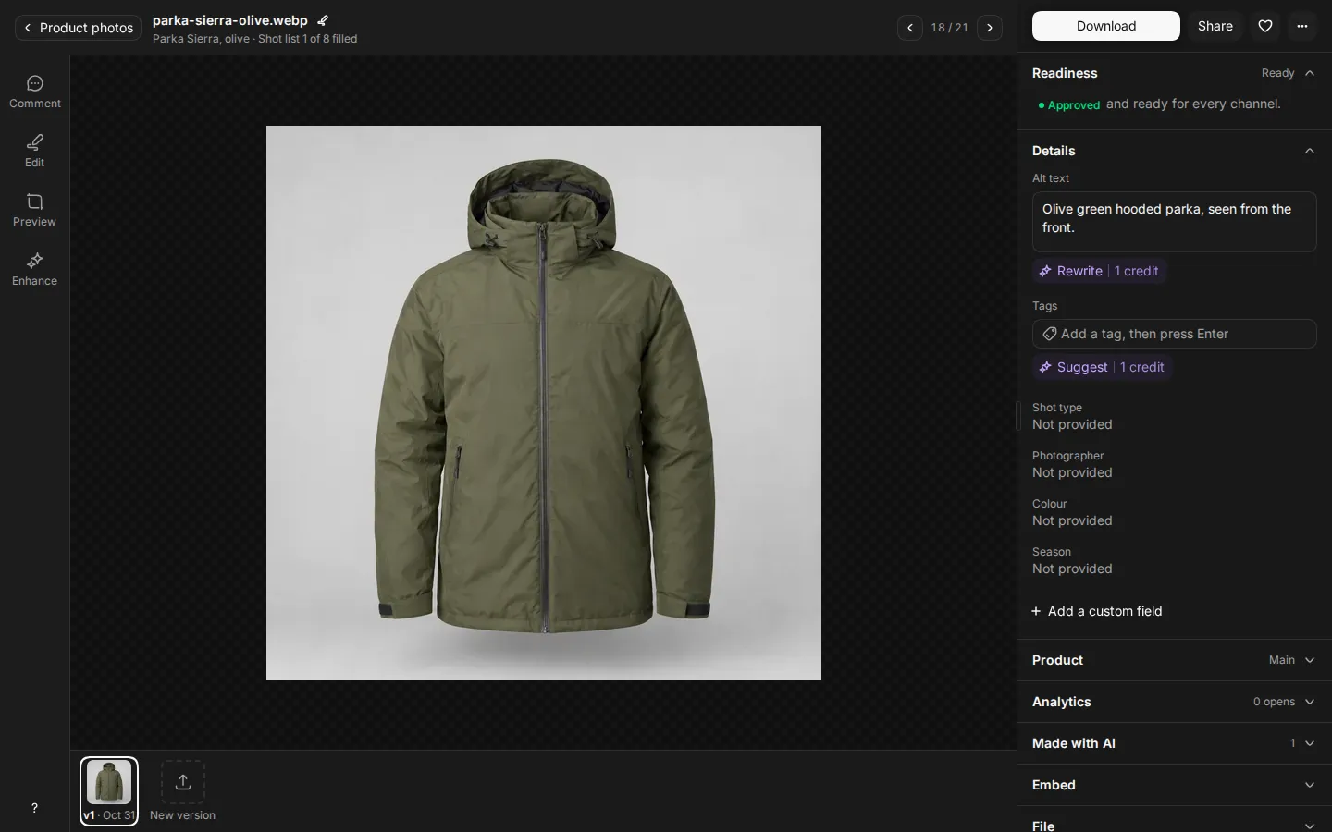Rewrite alt text for 1 credit
The image size is (1332, 832).
click(x=1099, y=271)
